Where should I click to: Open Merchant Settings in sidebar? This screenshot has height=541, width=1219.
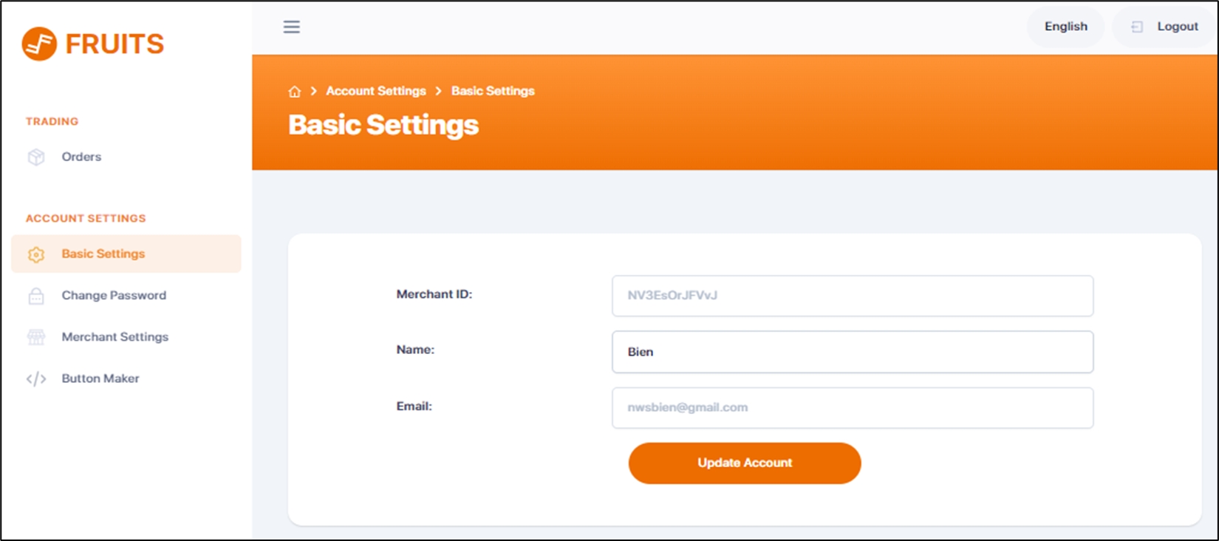click(115, 337)
